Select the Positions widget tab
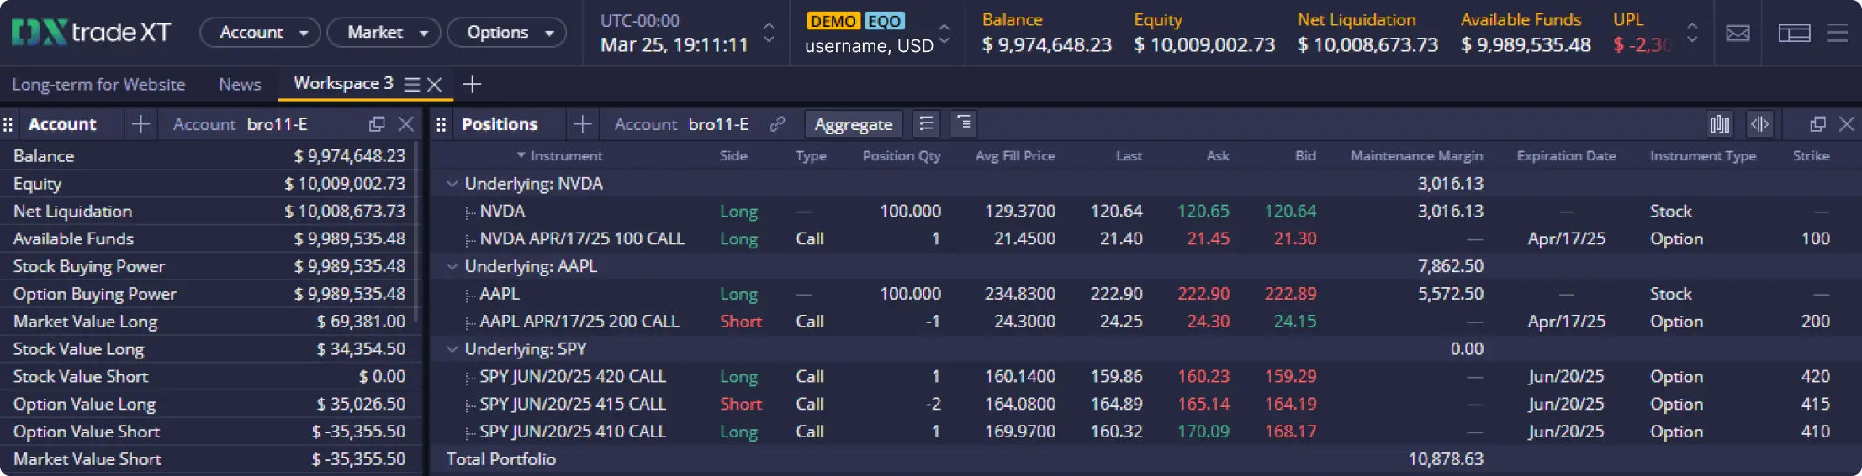 pos(500,124)
